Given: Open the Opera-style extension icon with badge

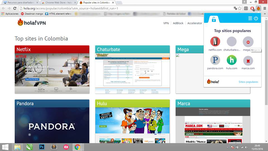Looking at the screenshot, I should (252, 8).
